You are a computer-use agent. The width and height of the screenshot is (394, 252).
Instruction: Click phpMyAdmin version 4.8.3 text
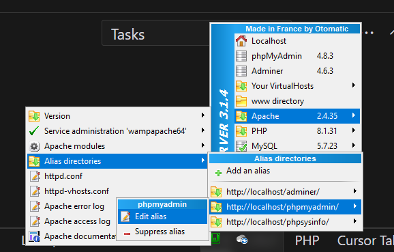tap(325, 56)
